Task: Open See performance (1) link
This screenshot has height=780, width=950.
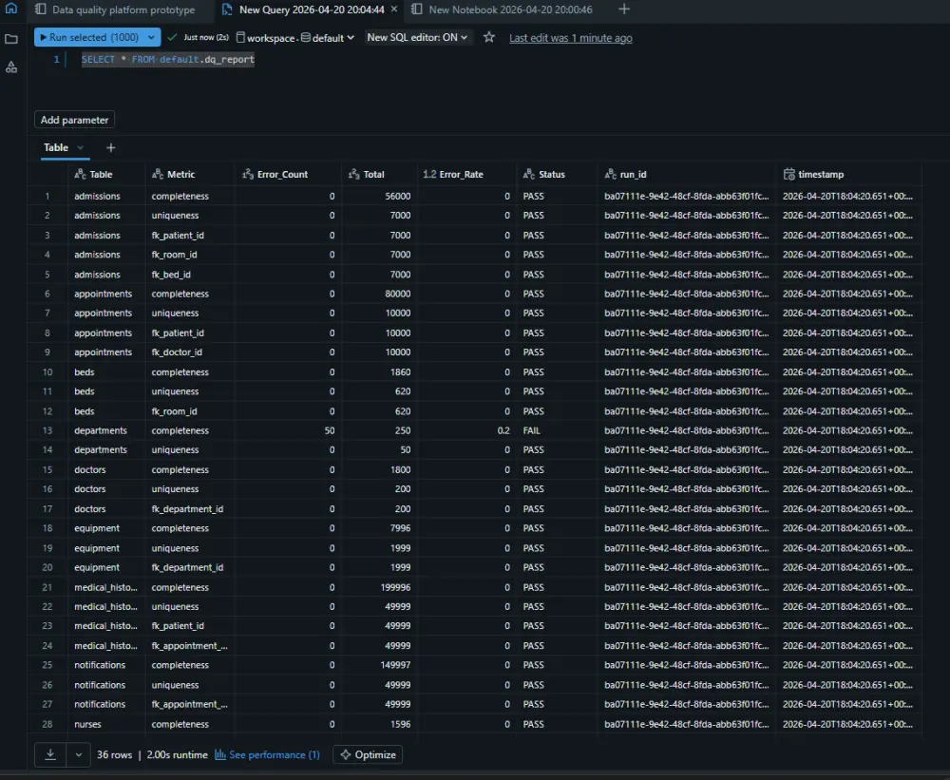Action: [x=267, y=754]
